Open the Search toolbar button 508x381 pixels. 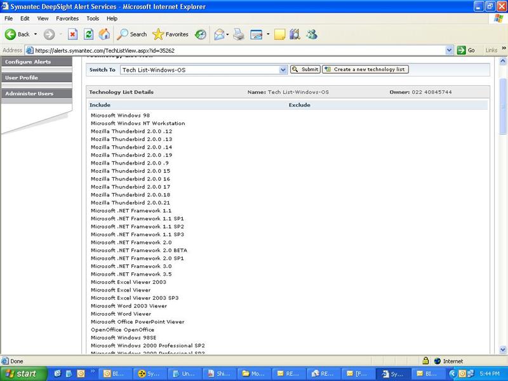point(131,34)
